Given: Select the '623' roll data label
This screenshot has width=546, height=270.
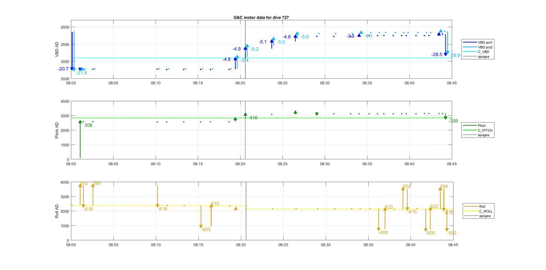Looking at the screenshot, I should click(389, 207).
